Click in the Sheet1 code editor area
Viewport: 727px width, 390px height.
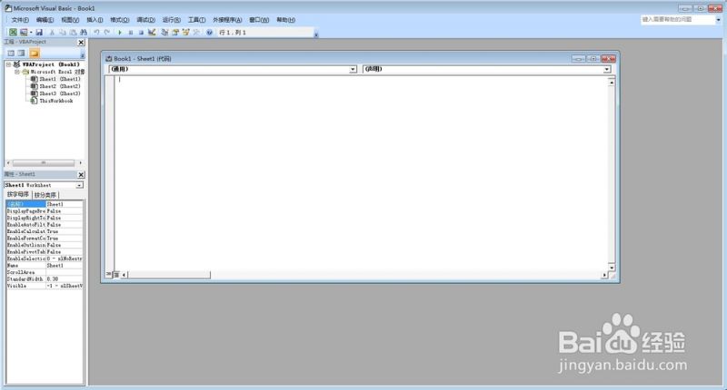point(362,171)
